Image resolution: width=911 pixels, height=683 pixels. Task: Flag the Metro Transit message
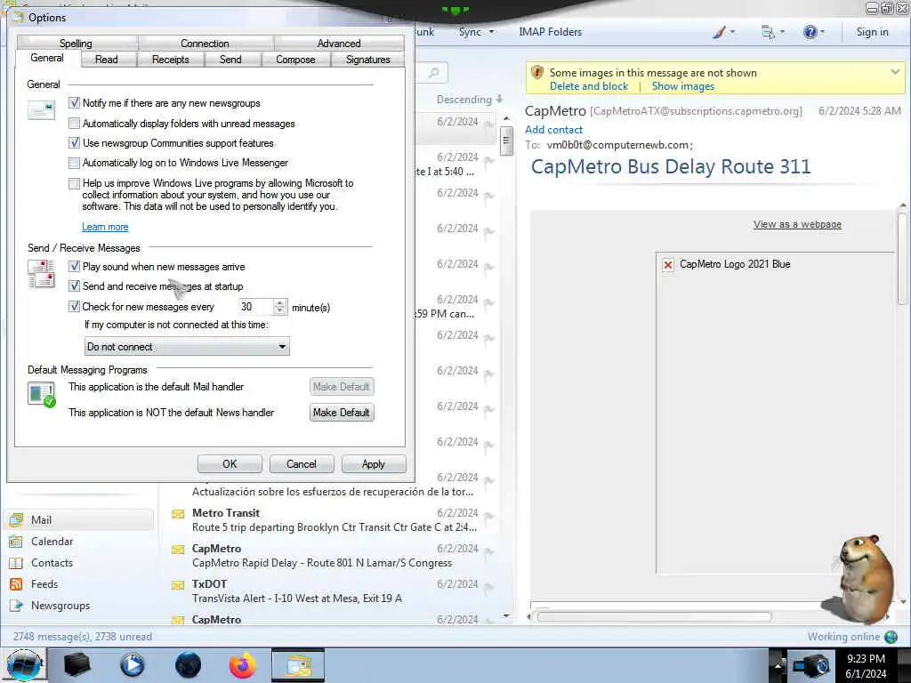[488, 515]
